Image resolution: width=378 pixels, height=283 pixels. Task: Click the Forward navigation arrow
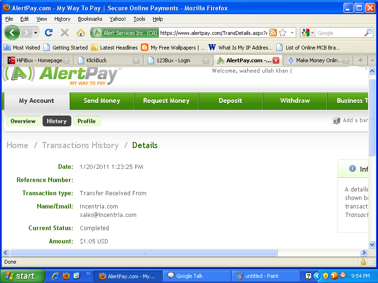pyautogui.click(x=26, y=33)
